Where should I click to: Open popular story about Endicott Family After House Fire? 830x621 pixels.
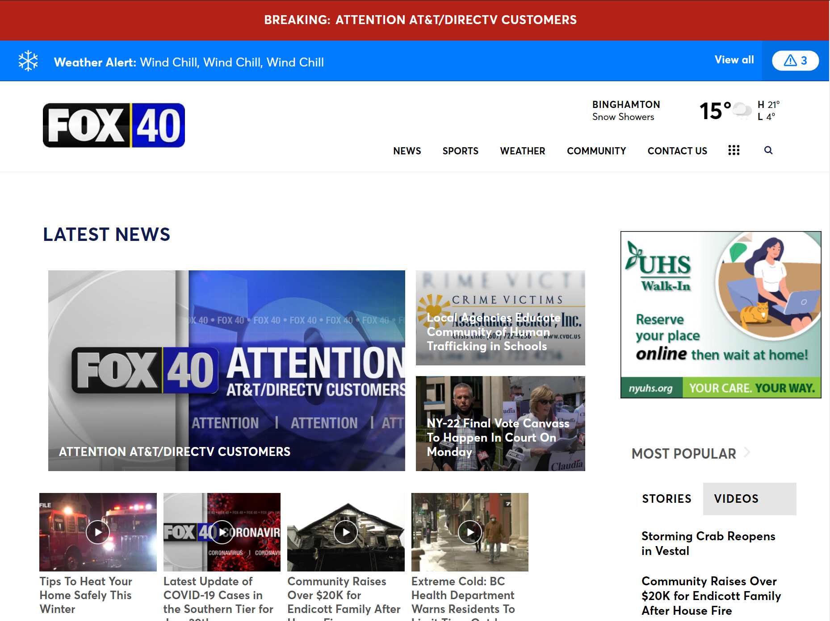click(x=711, y=596)
